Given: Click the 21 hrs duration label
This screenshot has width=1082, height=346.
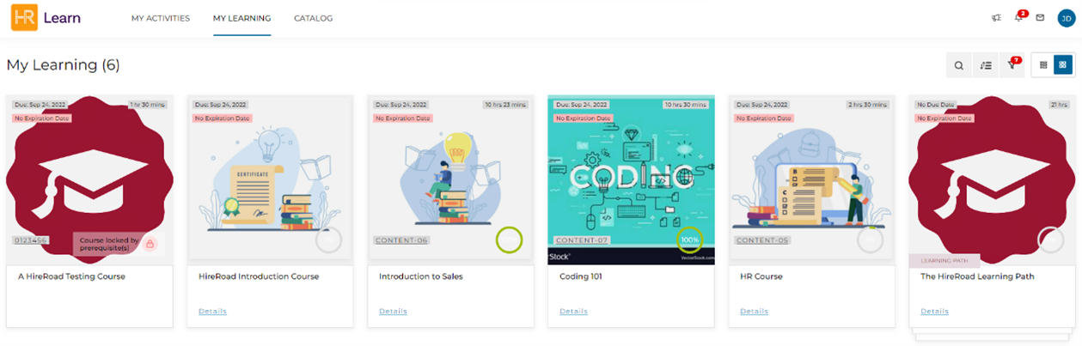Looking at the screenshot, I should [x=1061, y=104].
